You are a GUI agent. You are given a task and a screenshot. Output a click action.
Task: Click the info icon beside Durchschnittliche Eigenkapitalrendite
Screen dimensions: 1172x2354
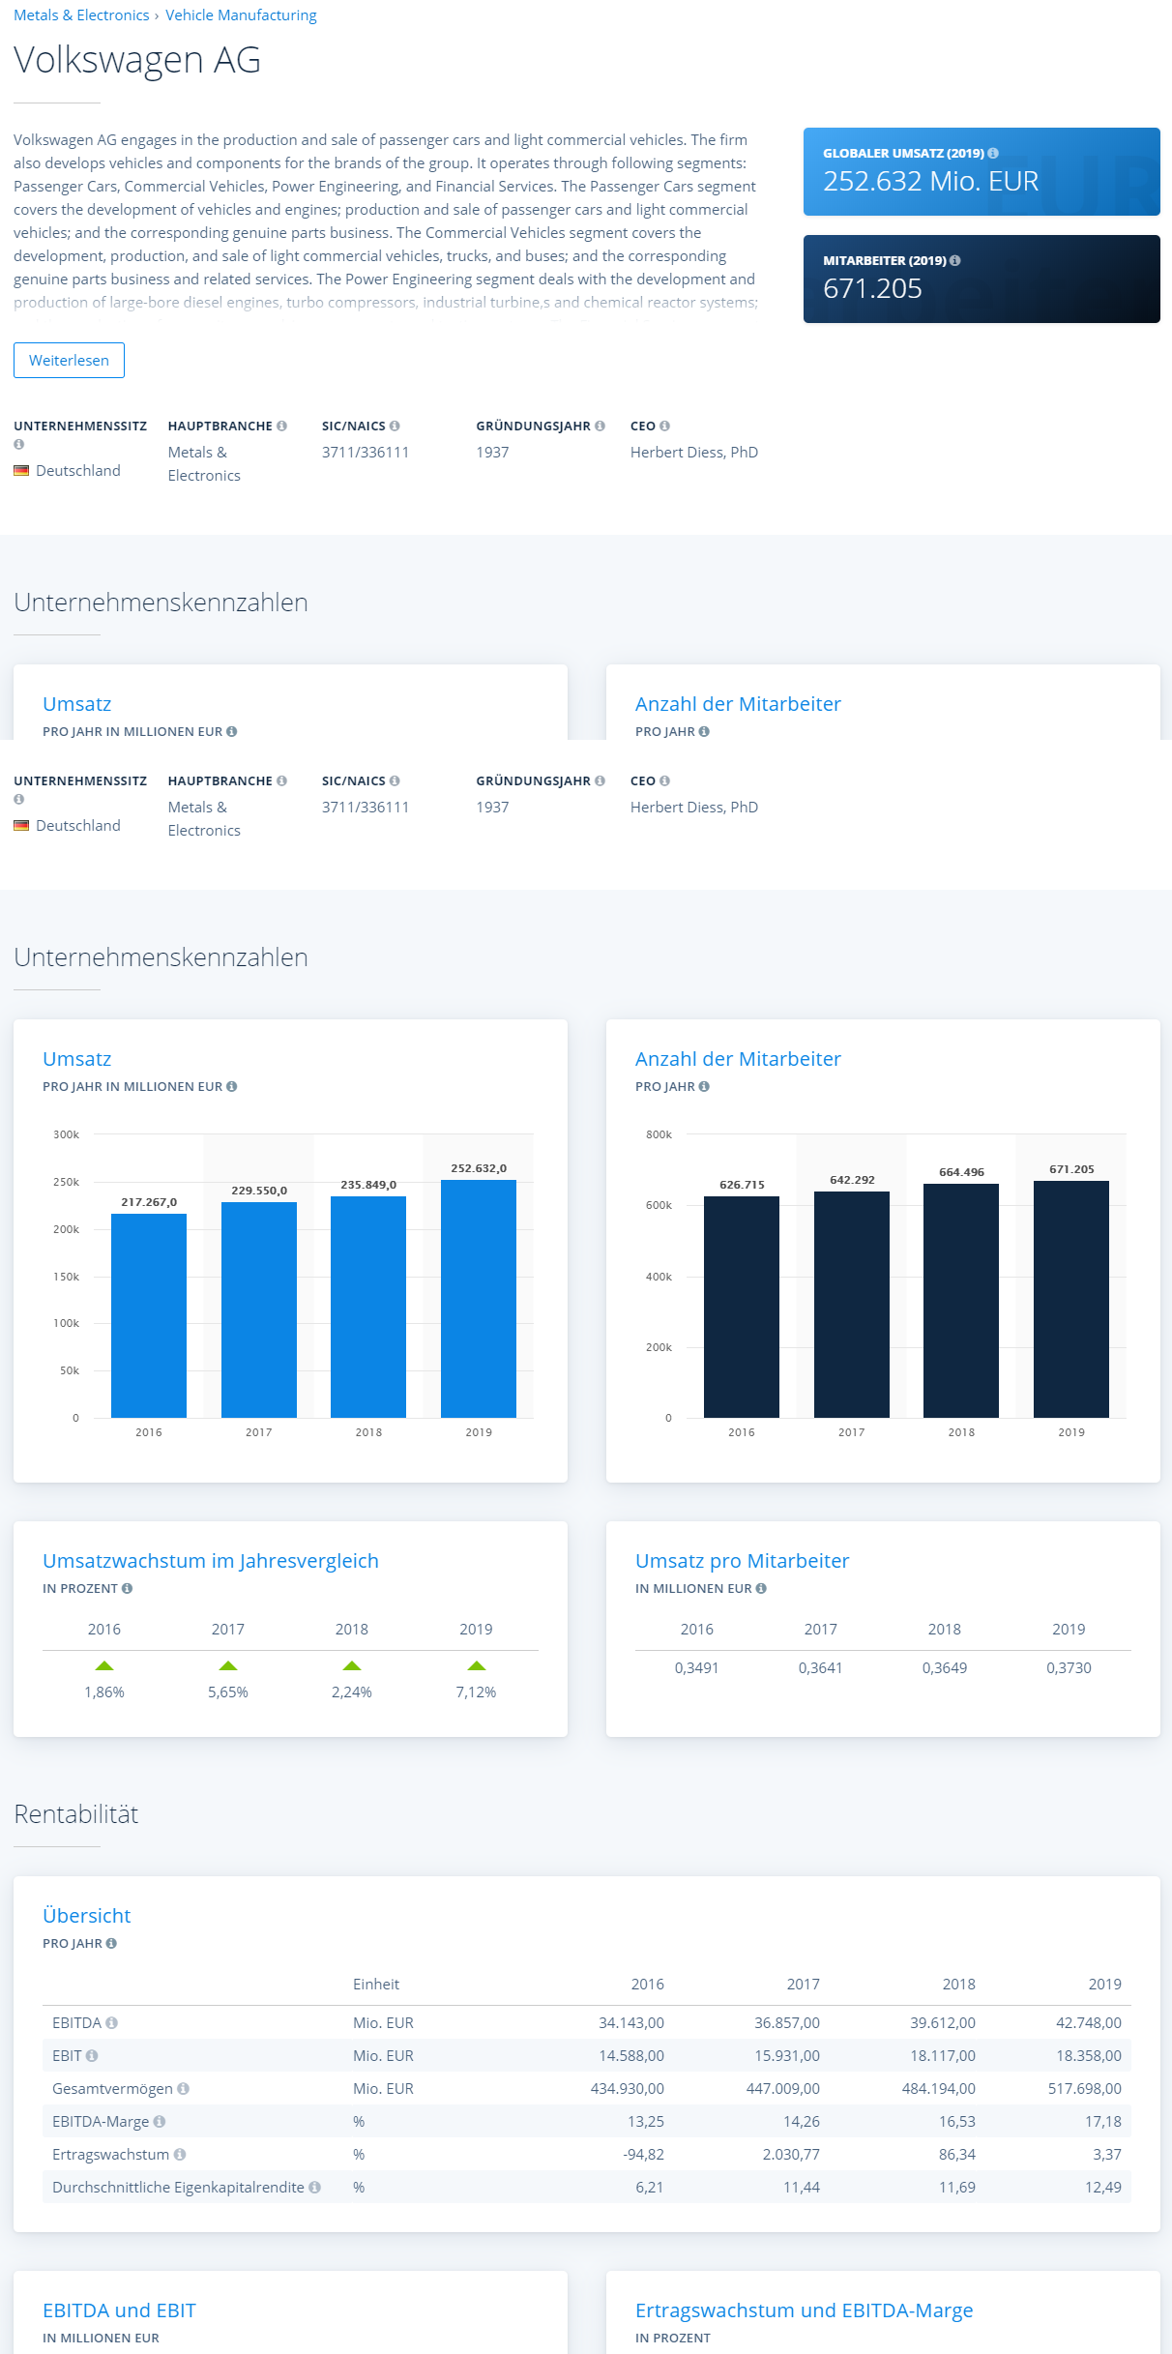tap(314, 2187)
